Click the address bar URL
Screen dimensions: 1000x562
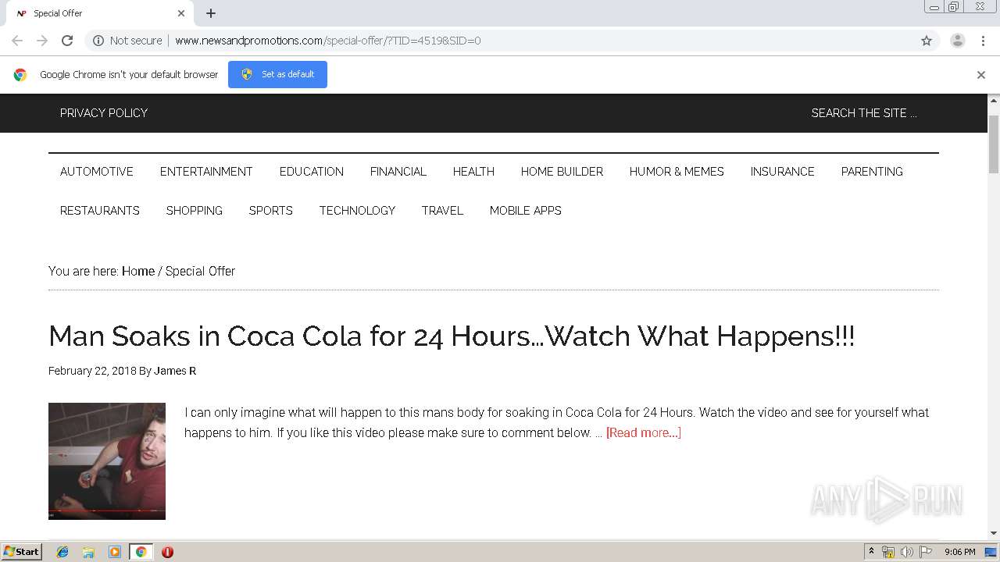click(x=328, y=41)
